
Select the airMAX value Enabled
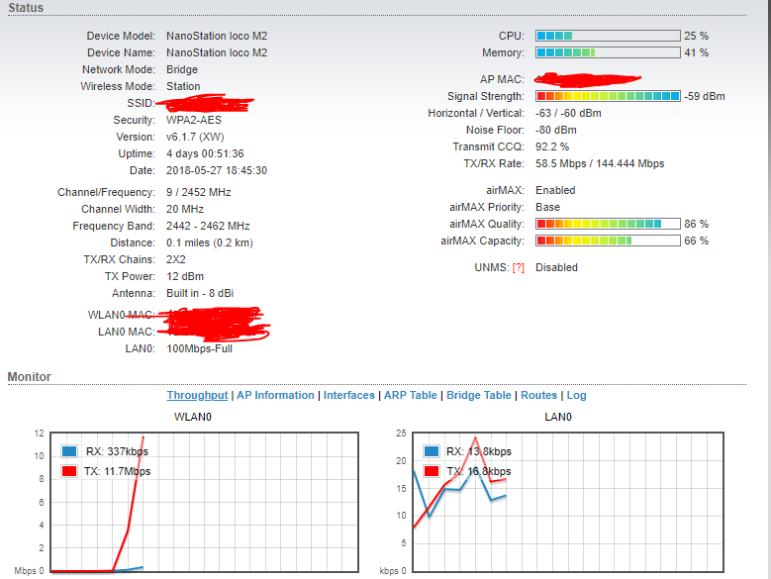pyautogui.click(x=555, y=190)
